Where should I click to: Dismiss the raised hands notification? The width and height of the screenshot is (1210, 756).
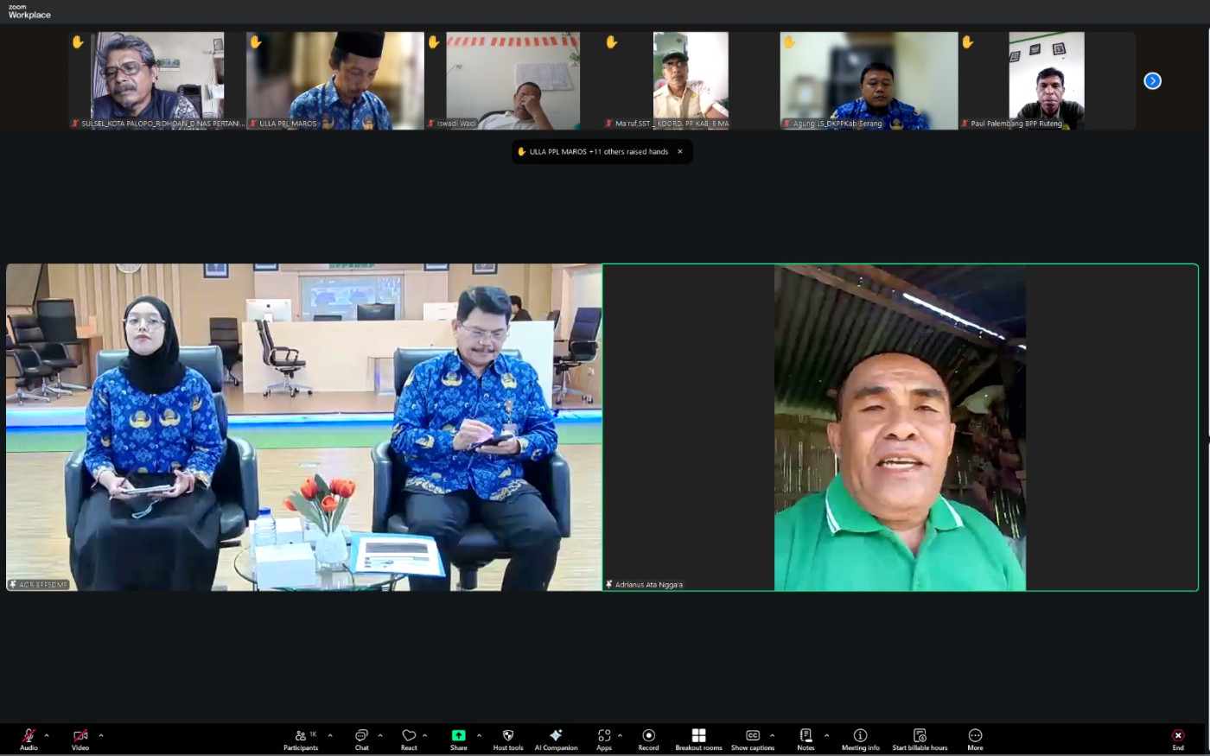680,152
